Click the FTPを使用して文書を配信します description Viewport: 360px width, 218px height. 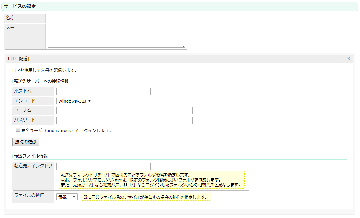[44, 70]
